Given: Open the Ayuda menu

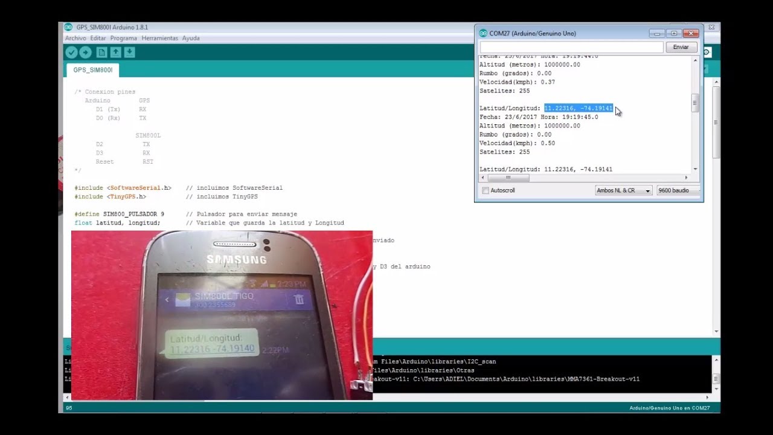Looking at the screenshot, I should click(x=191, y=38).
